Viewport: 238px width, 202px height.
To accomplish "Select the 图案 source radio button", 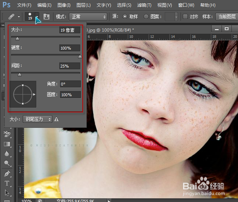I will 146,17.
